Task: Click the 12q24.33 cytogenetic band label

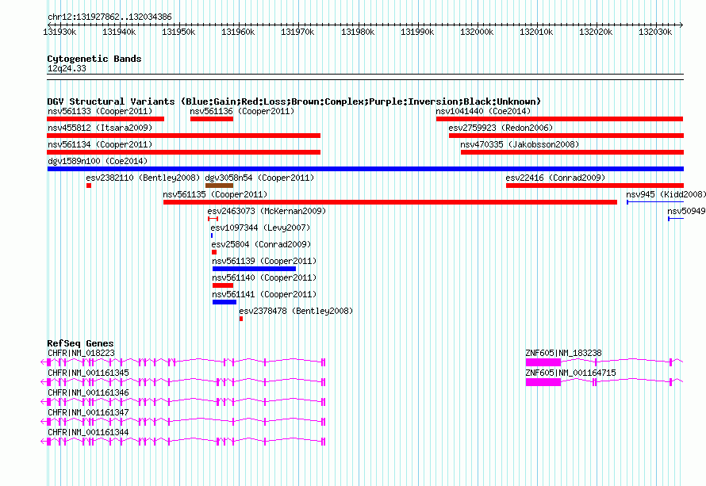Action: pyautogui.click(x=67, y=68)
